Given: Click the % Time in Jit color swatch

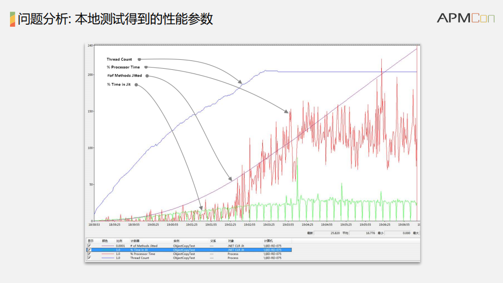Looking at the screenshot, I should [x=108, y=249].
